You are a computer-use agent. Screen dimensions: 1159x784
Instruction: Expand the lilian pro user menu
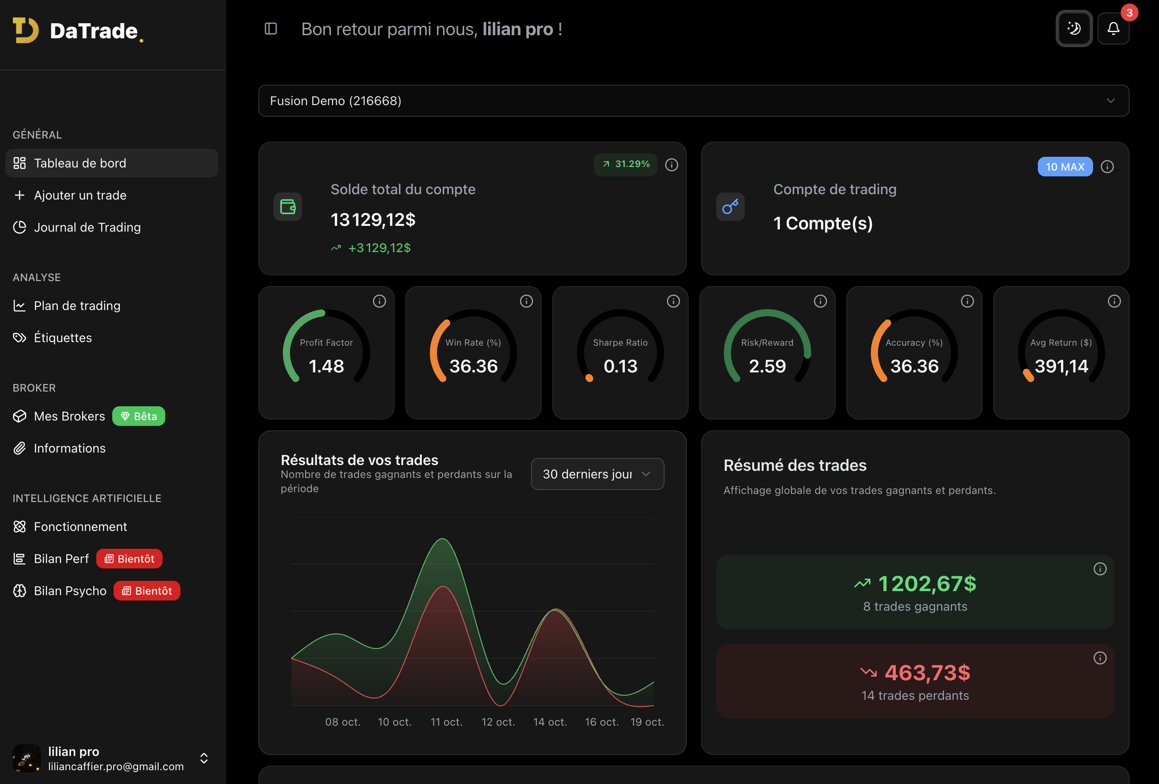pos(204,758)
